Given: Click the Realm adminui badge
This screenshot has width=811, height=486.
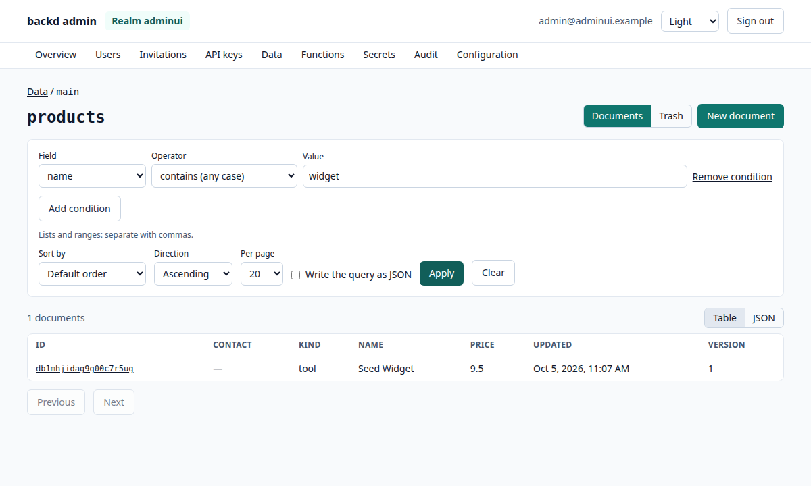Looking at the screenshot, I should point(147,21).
